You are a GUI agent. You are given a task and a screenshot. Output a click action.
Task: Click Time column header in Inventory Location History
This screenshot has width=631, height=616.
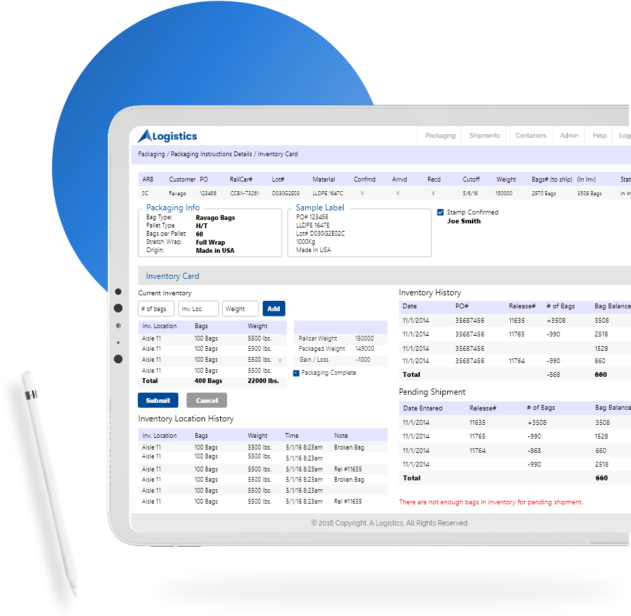click(291, 436)
